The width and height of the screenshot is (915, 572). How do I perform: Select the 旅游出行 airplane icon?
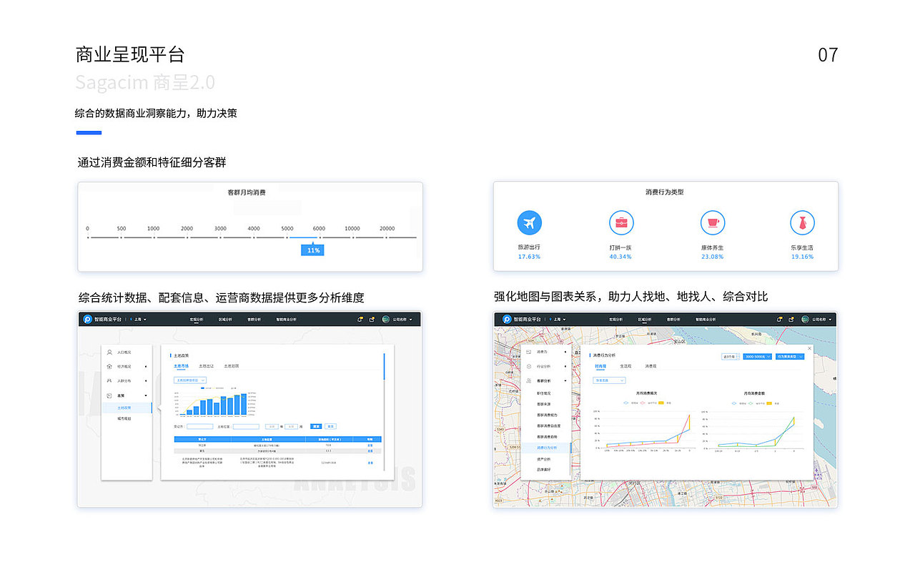[529, 222]
